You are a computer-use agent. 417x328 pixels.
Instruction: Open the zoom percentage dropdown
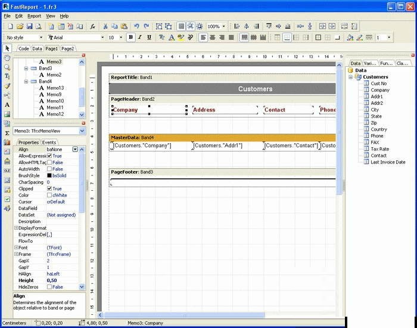point(224,26)
